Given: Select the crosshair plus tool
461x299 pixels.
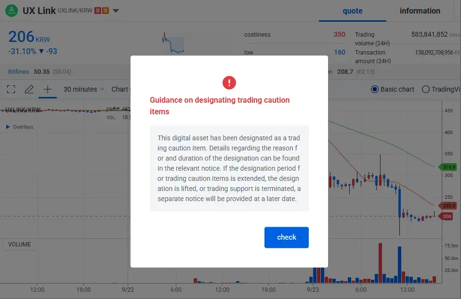Looking at the screenshot, I should click(x=47, y=89).
